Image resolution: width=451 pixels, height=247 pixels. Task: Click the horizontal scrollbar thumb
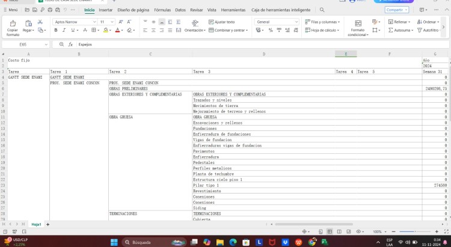314,224
